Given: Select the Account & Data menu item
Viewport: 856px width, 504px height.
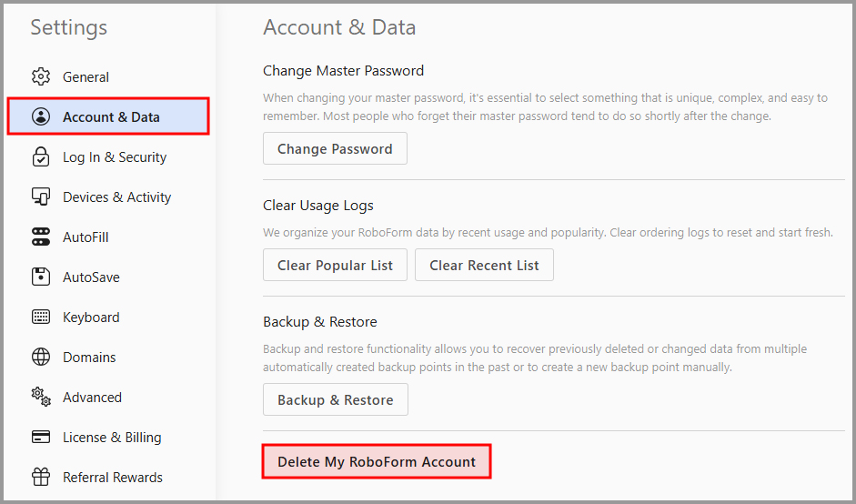Looking at the screenshot, I should coord(108,116).
